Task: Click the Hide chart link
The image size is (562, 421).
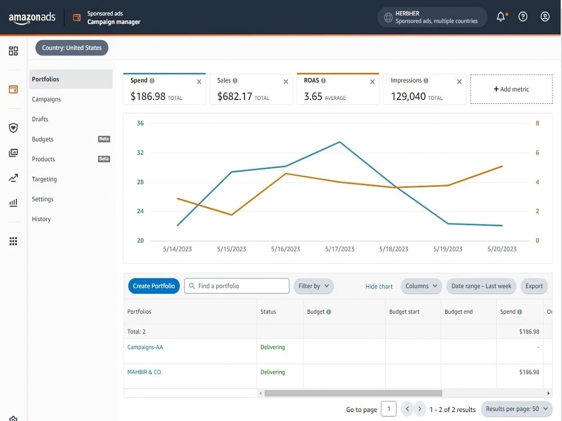Action: tap(379, 286)
